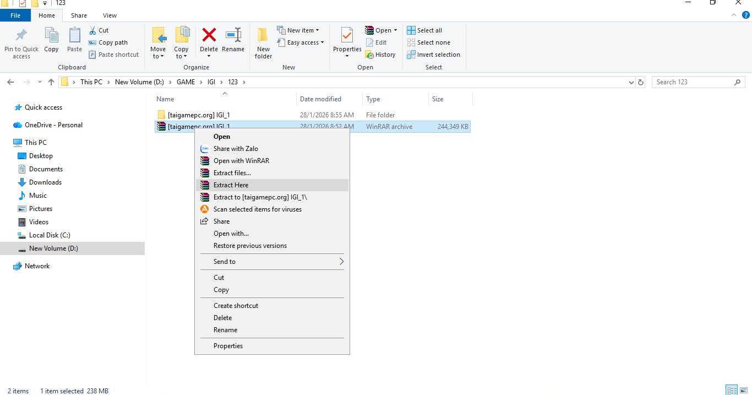Click Pin to Quick access icon
The image size is (752, 395).
click(21, 36)
